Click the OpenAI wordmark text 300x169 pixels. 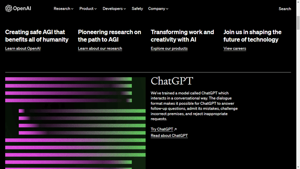tap(22, 8)
